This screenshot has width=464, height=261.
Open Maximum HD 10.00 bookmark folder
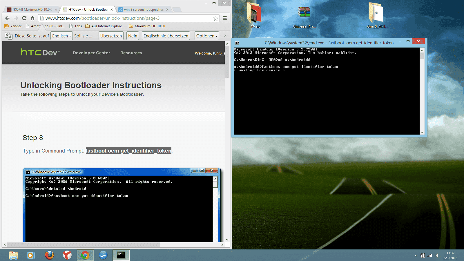pyautogui.click(x=147, y=26)
